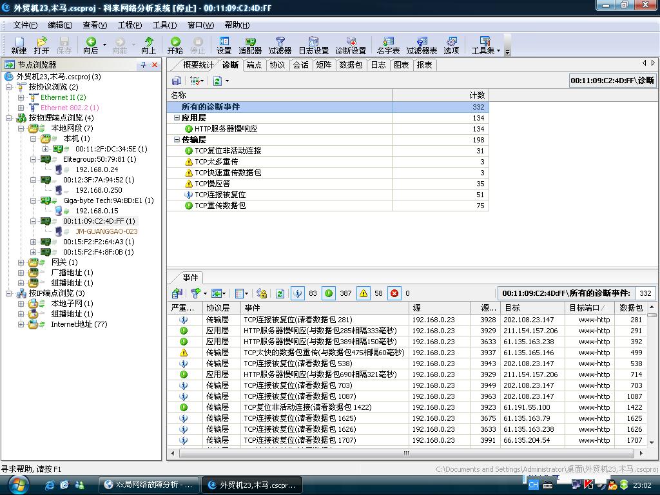Toggle the warning-level events filter (58)
The width and height of the screenshot is (660, 495).
[364, 293]
